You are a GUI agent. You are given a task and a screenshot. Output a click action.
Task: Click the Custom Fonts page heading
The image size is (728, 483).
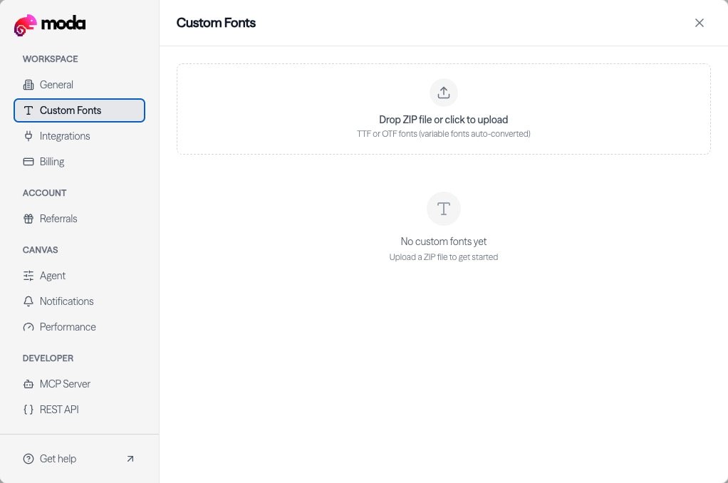[216, 23]
